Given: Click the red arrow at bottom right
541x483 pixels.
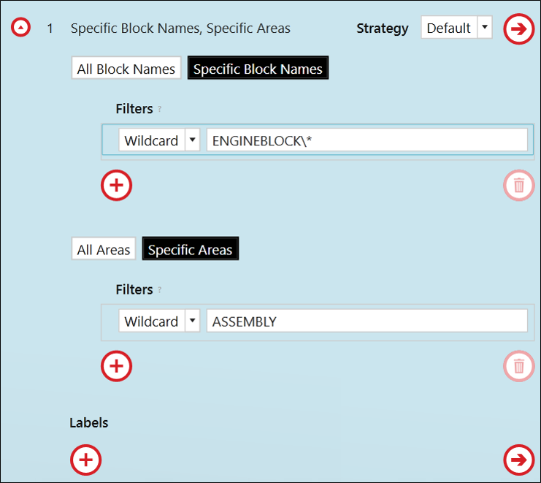Looking at the screenshot, I should (518, 460).
